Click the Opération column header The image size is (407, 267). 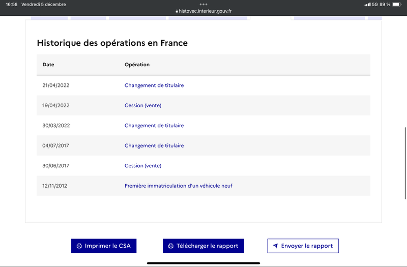point(137,65)
